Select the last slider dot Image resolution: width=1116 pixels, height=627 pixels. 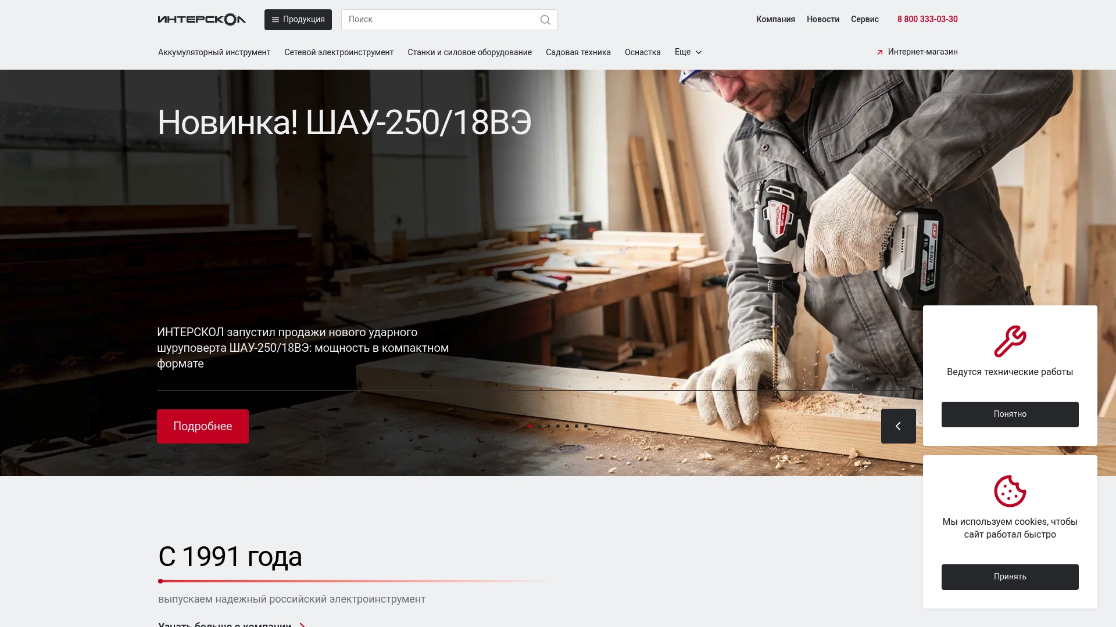click(586, 426)
